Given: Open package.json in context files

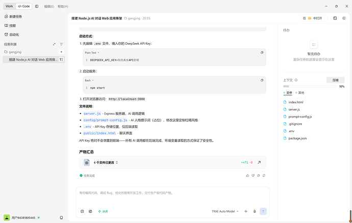Looking at the screenshot, I should [x=295, y=138].
